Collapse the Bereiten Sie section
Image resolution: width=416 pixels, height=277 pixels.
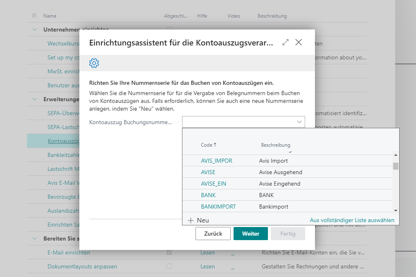tap(35, 238)
